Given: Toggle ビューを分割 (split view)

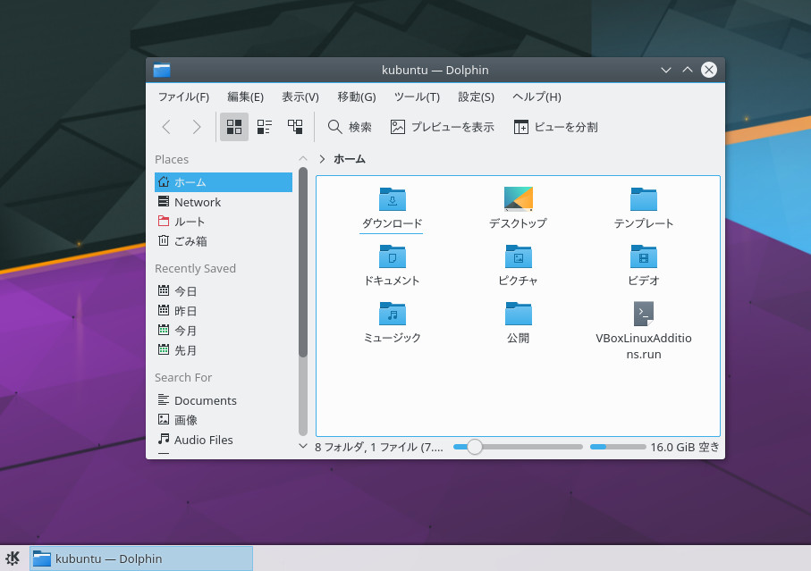Looking at the screenshot, I should point(556,126).
